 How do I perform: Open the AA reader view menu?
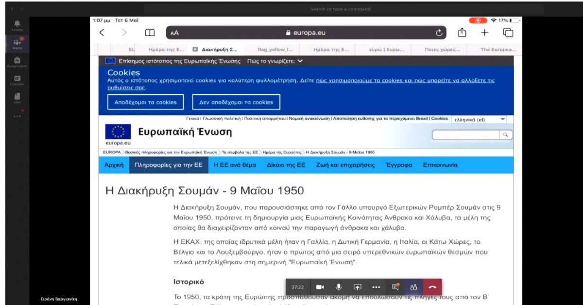pyautogui.click(x=175, y=33)
